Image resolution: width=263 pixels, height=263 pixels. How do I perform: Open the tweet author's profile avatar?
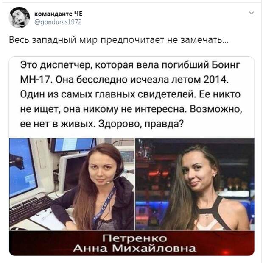19,17
